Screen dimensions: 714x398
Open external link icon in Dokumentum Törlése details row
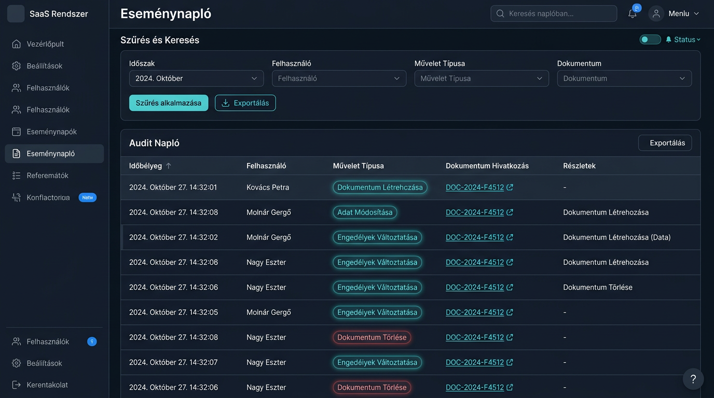pyautogui.click(x=510, y=287)
